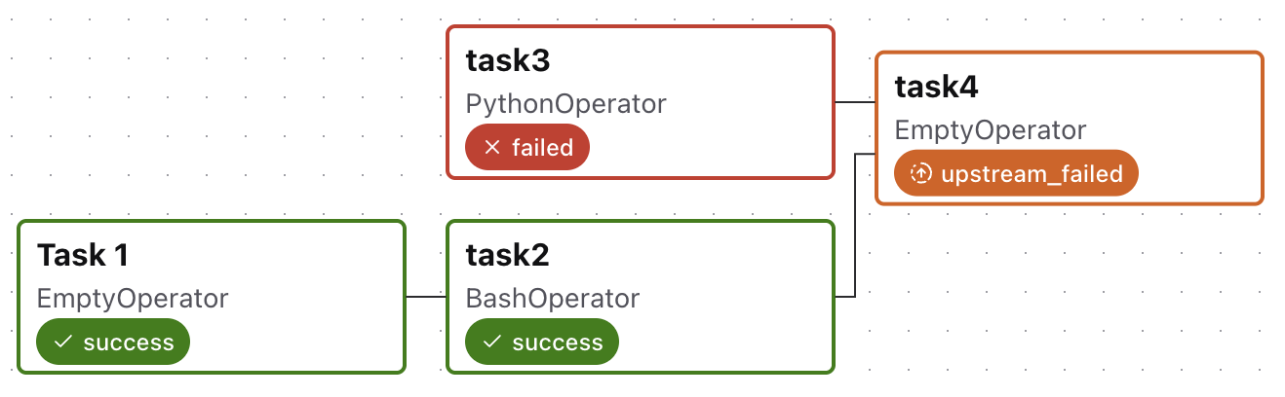Click EmptyOperator label in Task 1 node
Viewport: 1285px width, 397px height.
coord(133,299)
